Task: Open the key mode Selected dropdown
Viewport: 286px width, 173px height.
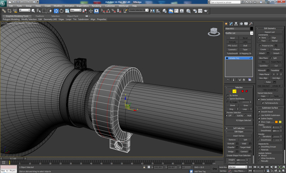Action: click(237, 167)
